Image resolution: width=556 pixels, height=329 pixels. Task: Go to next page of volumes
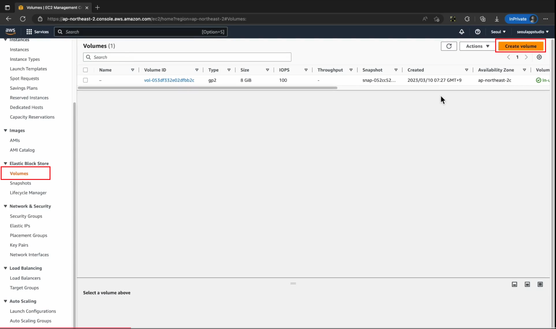(526, 57)
